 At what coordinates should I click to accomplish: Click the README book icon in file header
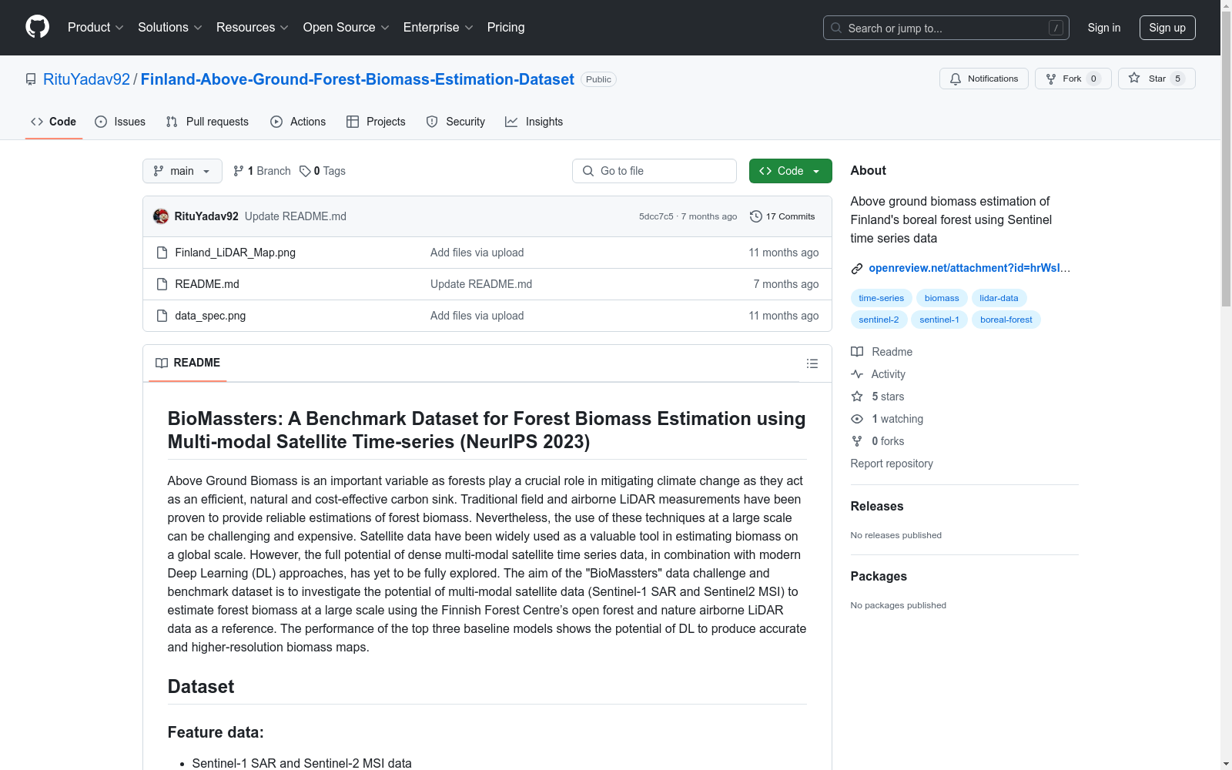(x=162, y=363)
